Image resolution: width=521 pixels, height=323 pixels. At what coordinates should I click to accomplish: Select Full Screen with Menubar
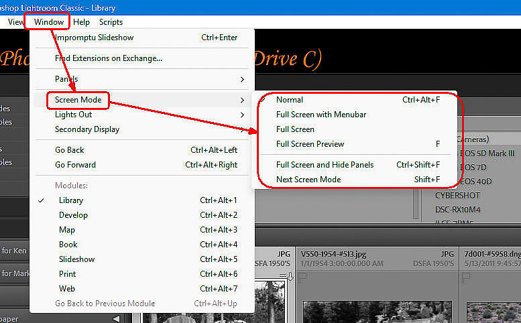pos(354,115)
